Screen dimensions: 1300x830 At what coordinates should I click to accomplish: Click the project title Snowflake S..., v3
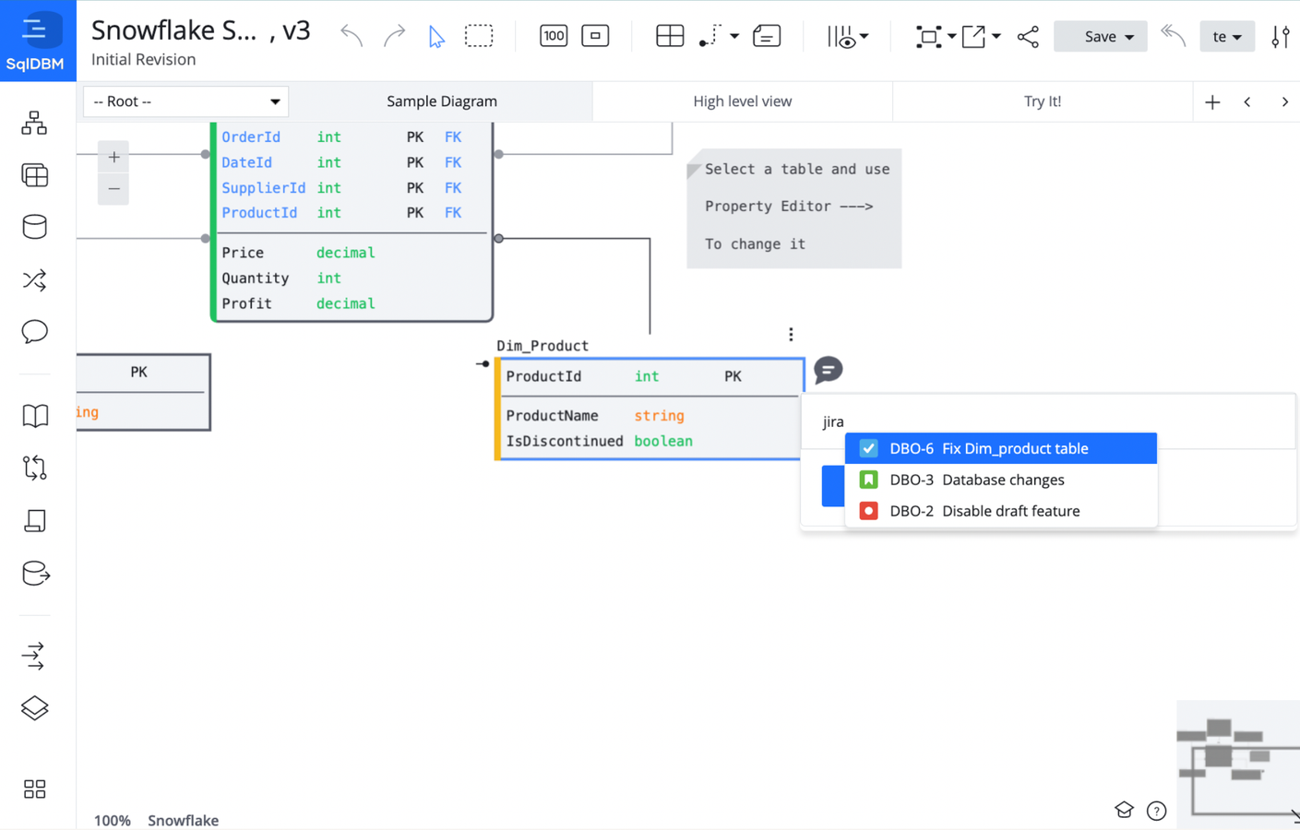[200, 30]
